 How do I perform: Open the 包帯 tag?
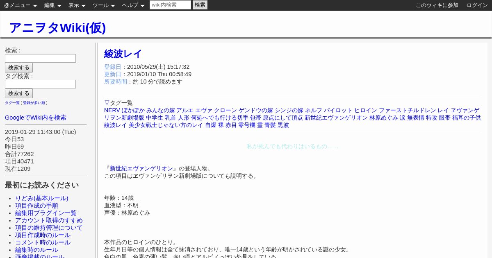pos(255,118)
